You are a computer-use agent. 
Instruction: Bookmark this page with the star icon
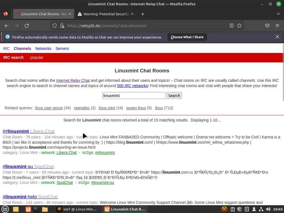[x=239, y=26]
